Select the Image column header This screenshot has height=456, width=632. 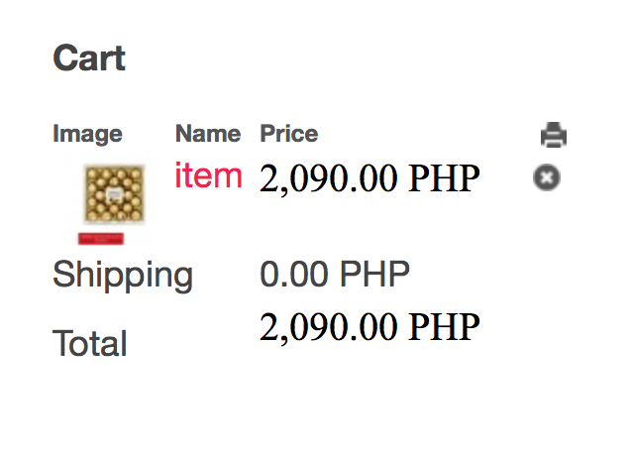click(x=87, y=134)
